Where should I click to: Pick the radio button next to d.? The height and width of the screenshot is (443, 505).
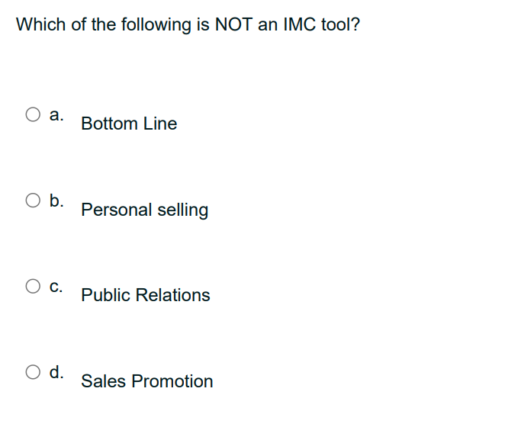tap(33, 372)
